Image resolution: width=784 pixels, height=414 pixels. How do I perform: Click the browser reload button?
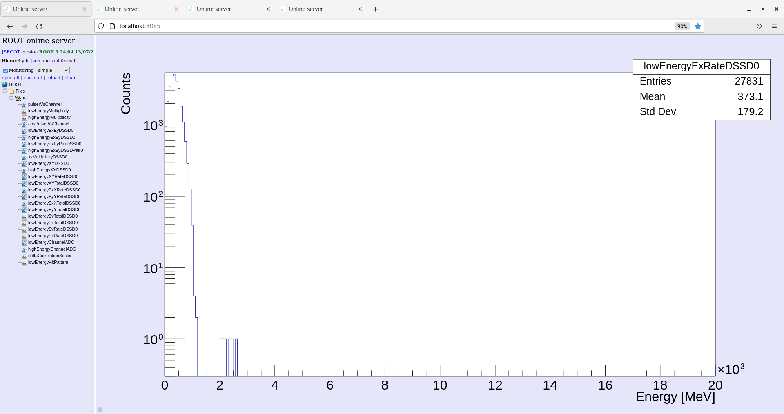(39, 26)
